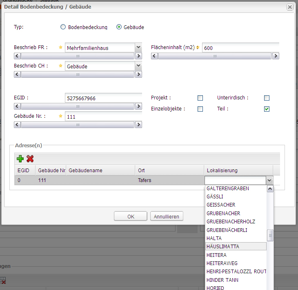Choose GRUEBENACHERHOLZ from the list
The width and height of the screenshot is (298, 290).
point(236,222)
